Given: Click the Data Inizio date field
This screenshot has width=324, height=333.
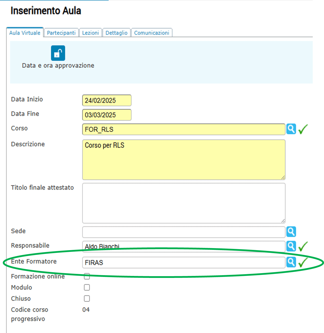Looking at the screenshot, I should click(x=107, y=100).
